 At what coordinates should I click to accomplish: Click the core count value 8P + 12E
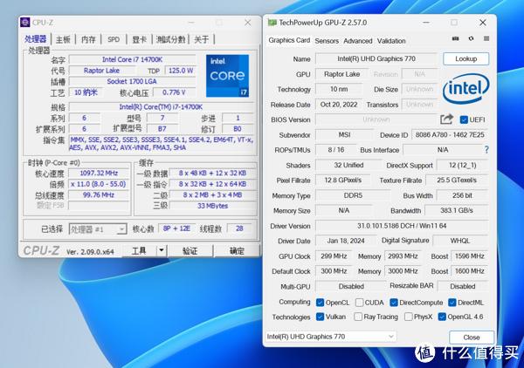pyautogui.click(x=176, y=228)
